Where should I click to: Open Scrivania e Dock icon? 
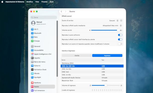(x=32, y=70)
